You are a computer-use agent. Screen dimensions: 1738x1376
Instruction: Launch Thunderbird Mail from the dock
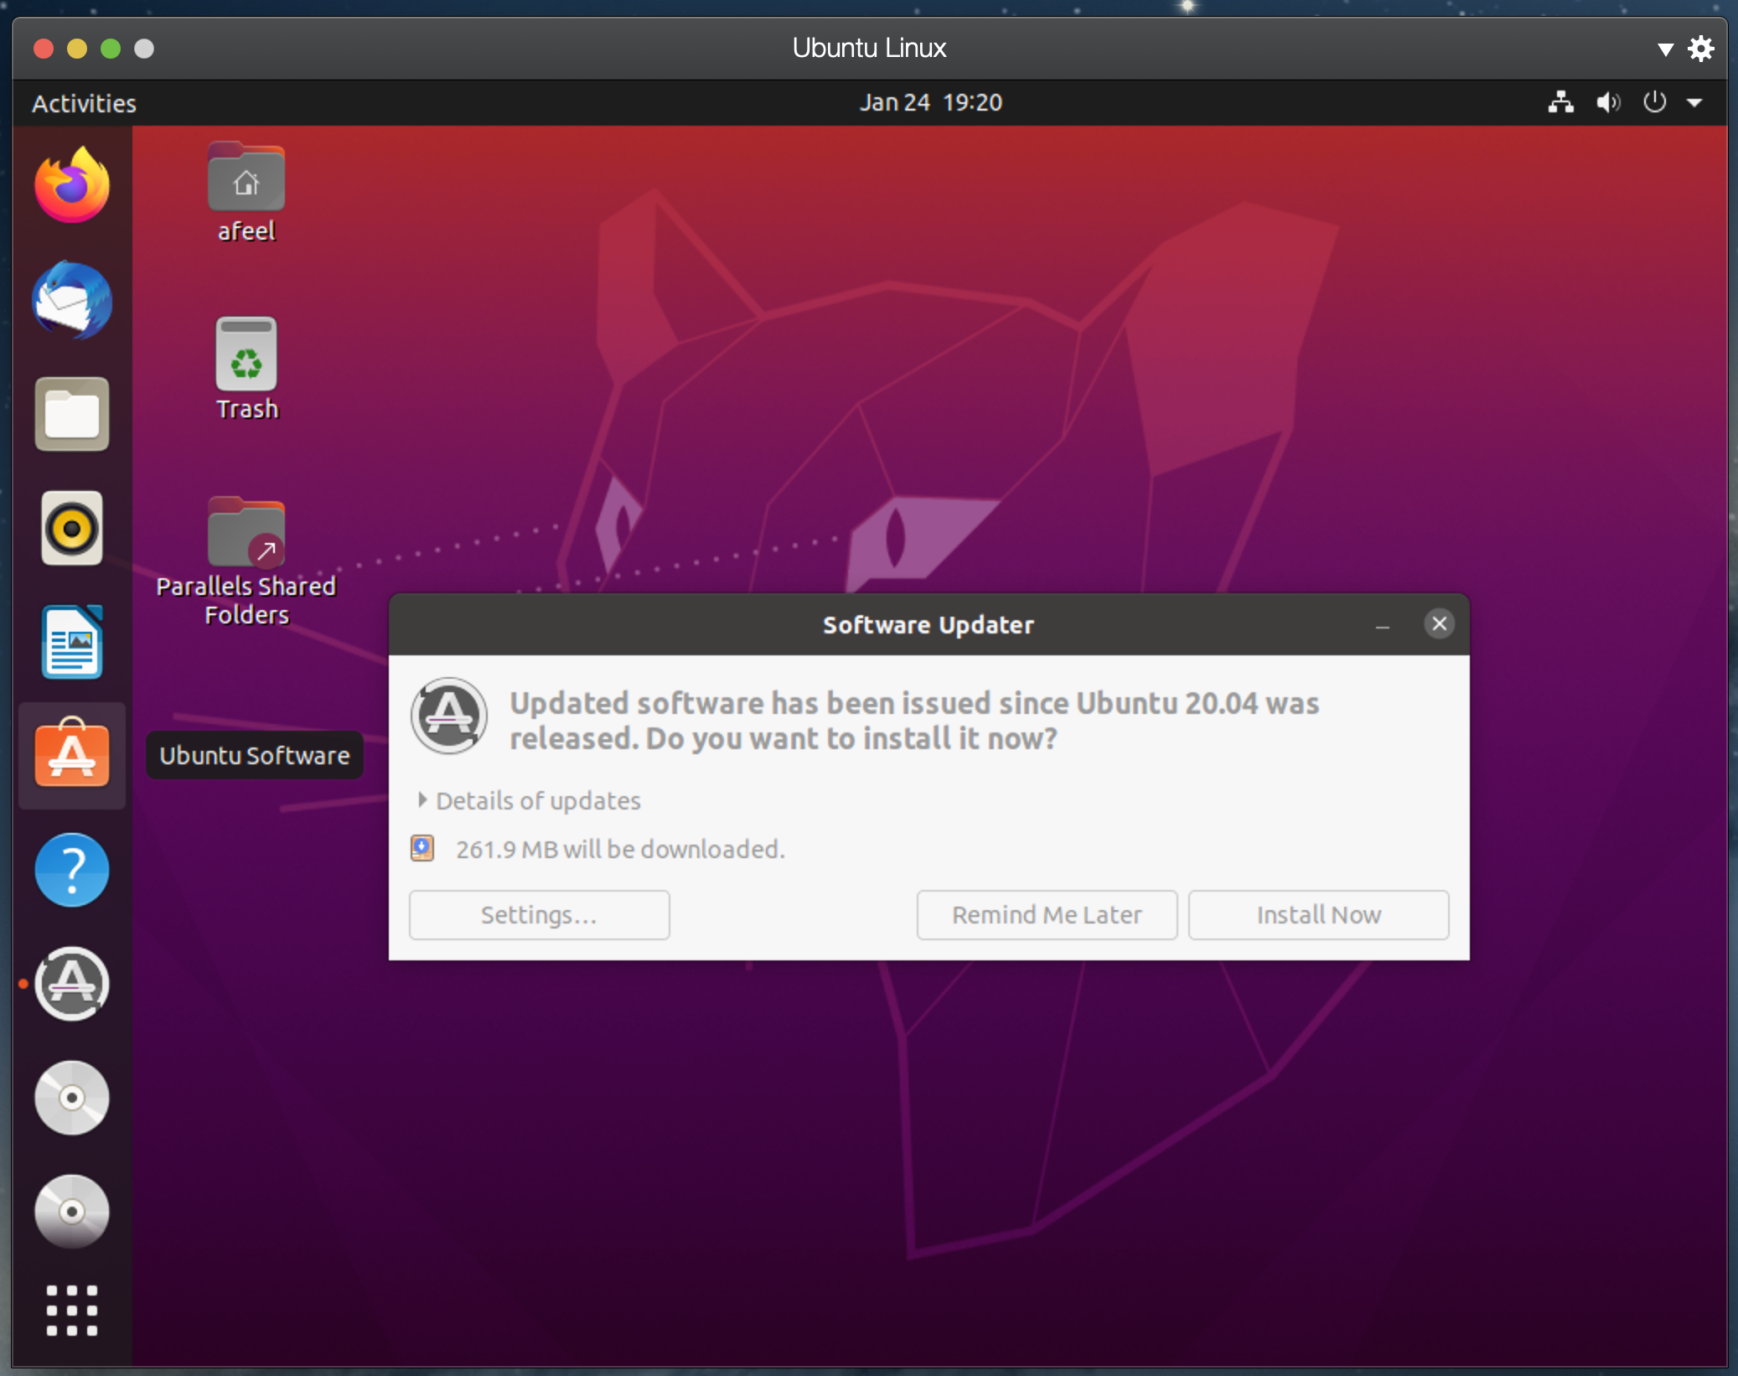coord(72,300)
